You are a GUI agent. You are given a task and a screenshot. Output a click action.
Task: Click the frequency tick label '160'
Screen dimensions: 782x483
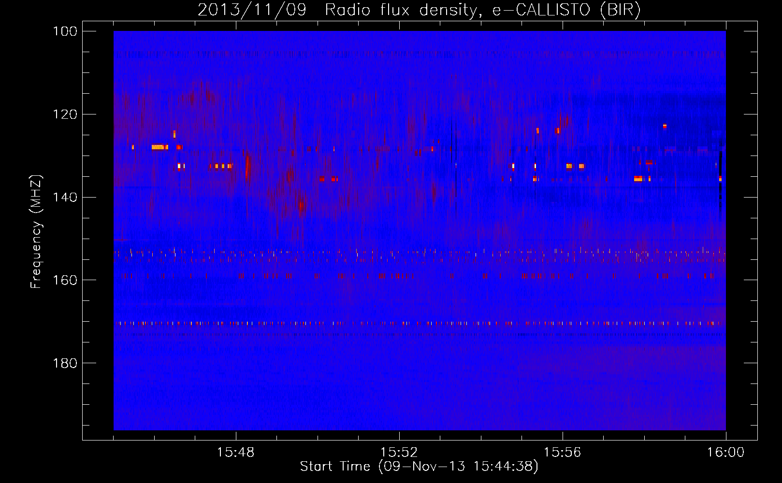pos(65,280)
